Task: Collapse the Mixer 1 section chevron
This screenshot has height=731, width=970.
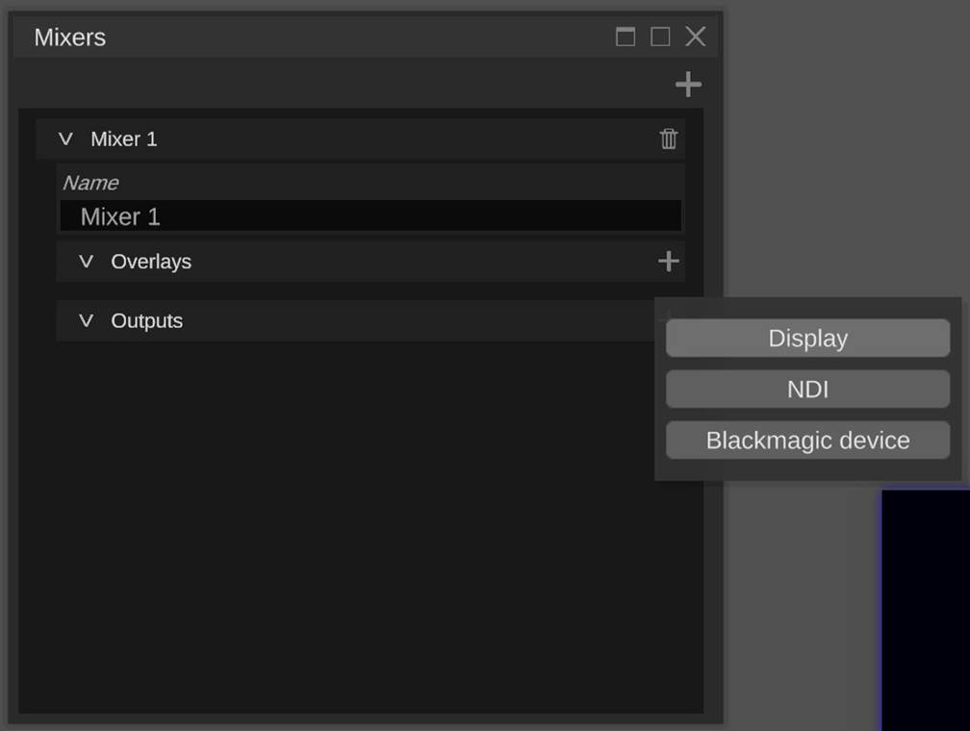Action: pyautogui.click(x=65, y=139)
